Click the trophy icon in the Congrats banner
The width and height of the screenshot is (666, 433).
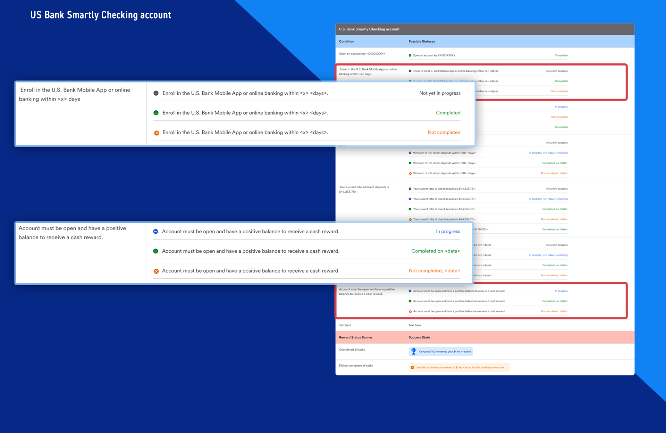click(x=414, y=352)
